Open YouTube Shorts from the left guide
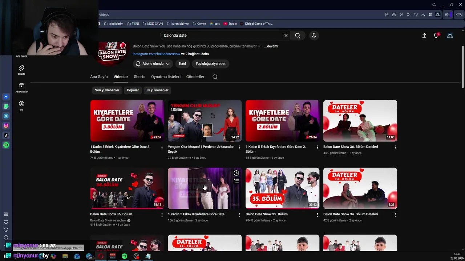 click(x=21, y=70)
